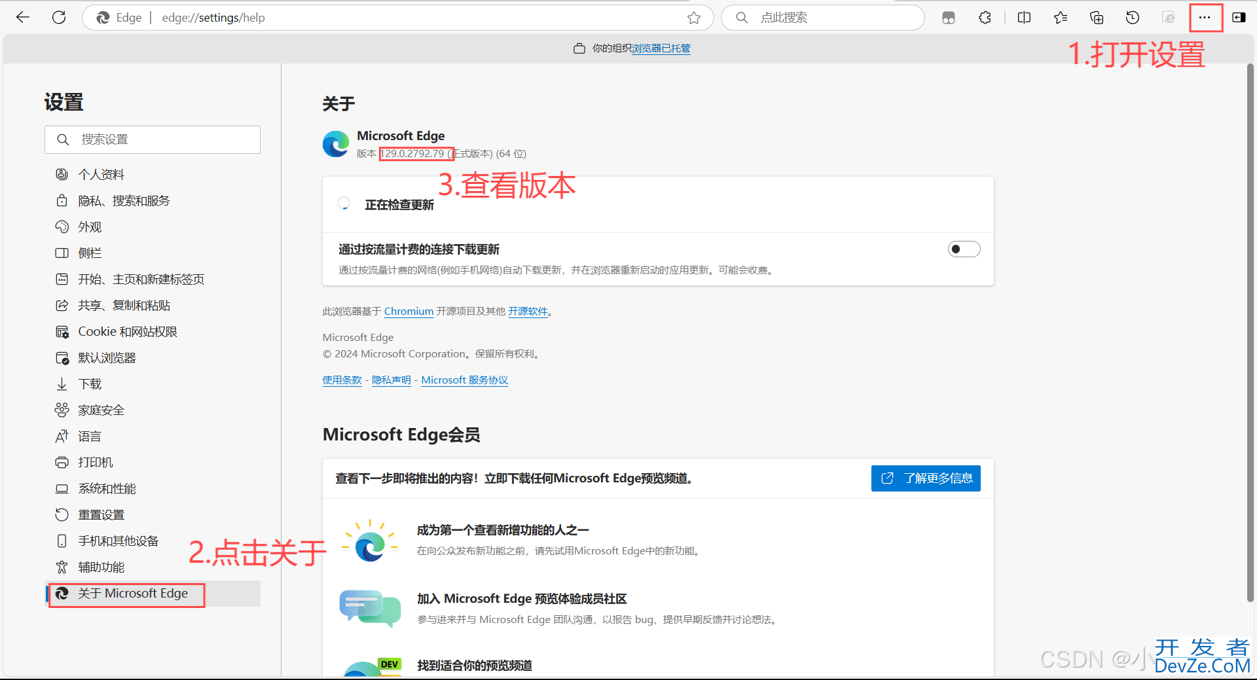Focus the address bar showing edge://settings/help
Image resolution: width=1257 pixels, height=680 pixels.
click(x=399, y=18)
